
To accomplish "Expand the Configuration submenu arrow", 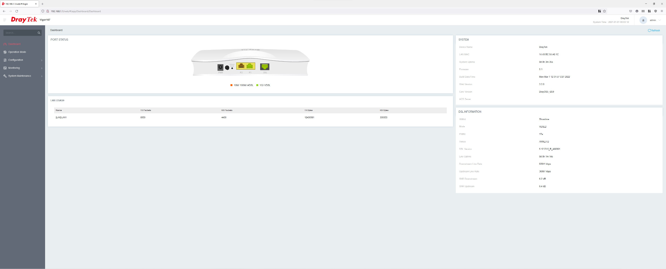I will coord(42,60).
